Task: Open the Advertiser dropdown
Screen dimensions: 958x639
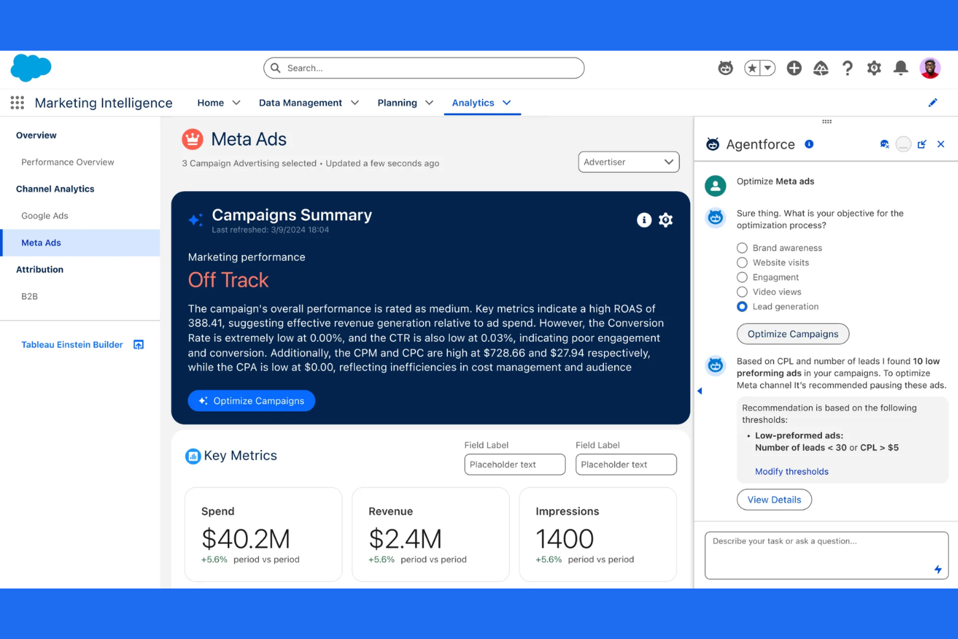Action: 629,162
